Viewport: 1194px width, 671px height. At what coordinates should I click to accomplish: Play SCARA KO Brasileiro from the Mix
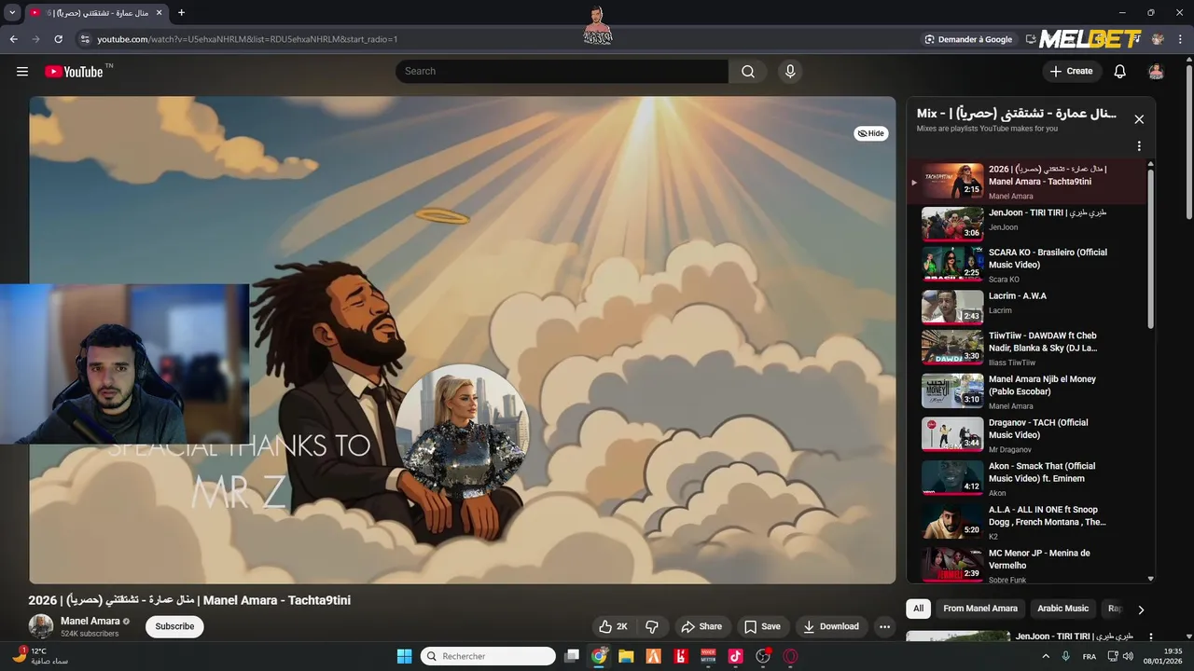1026,265
